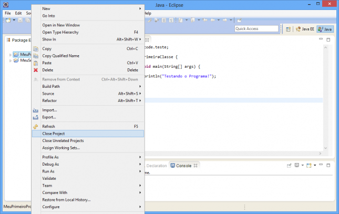The image size is (339, 214).
Task: Click the Last Edit Location arrow icon
Action: tap(205, 20)
